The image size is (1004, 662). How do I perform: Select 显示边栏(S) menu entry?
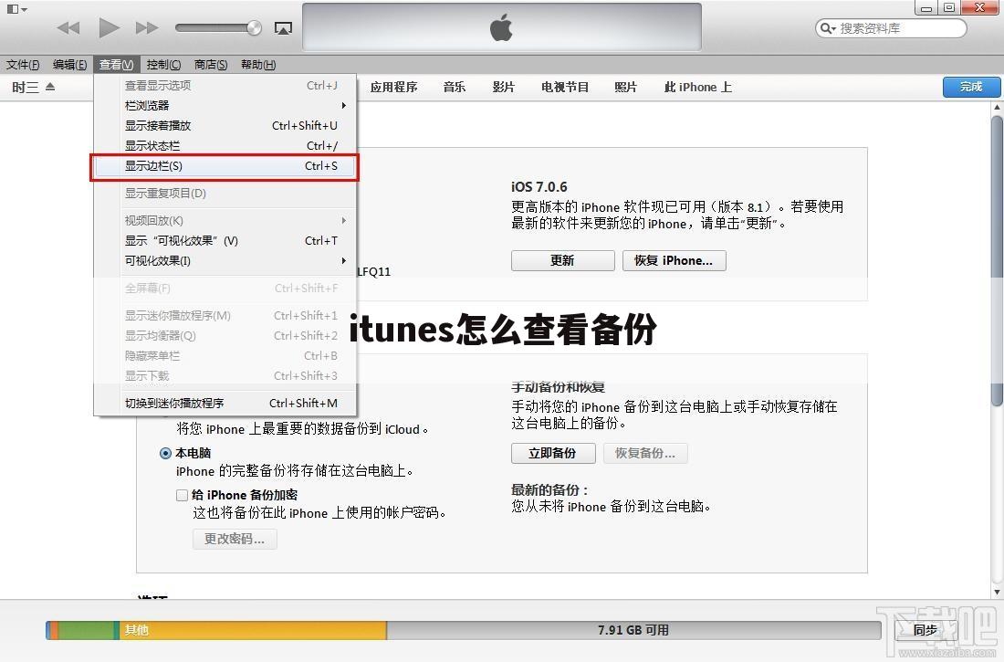pyautogui.click(x=225, y=166)
